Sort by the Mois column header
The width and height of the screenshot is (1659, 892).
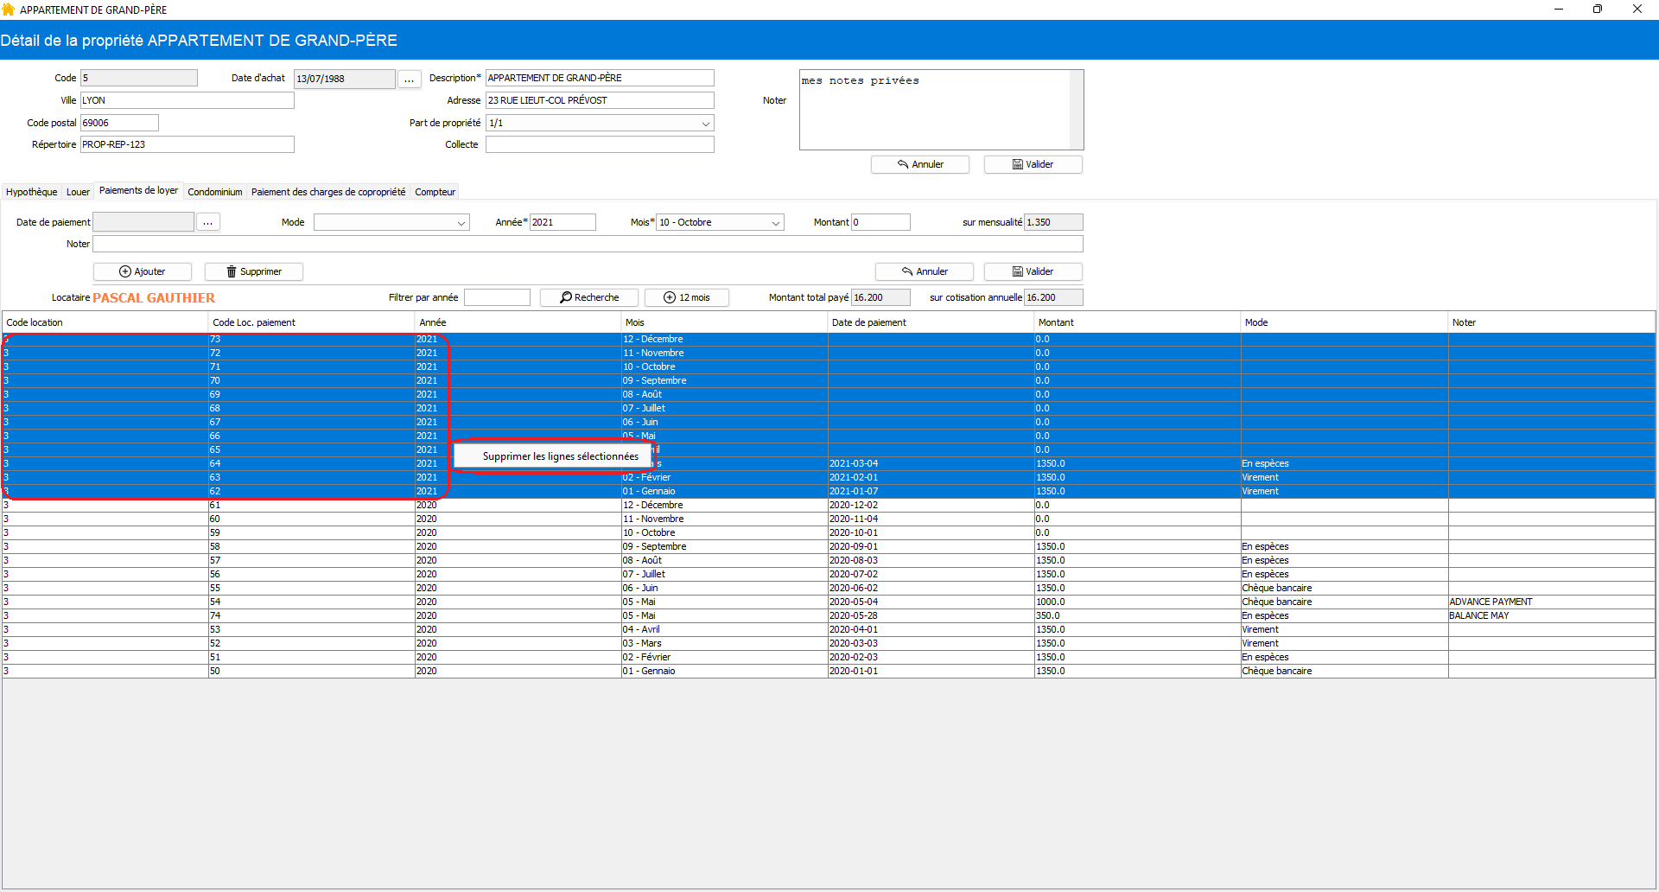point(724,322)
